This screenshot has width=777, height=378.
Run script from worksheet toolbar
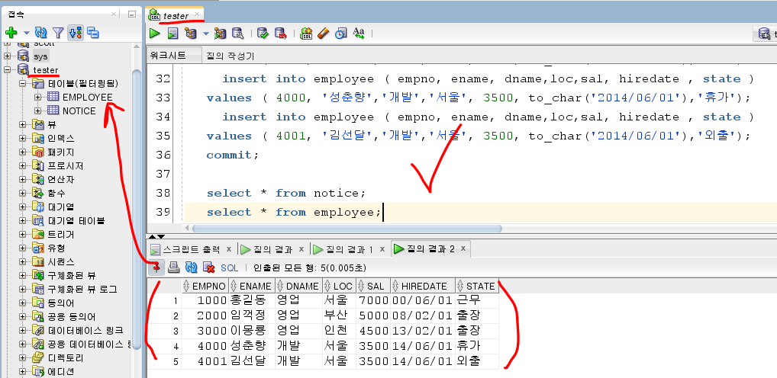point(172,33)
